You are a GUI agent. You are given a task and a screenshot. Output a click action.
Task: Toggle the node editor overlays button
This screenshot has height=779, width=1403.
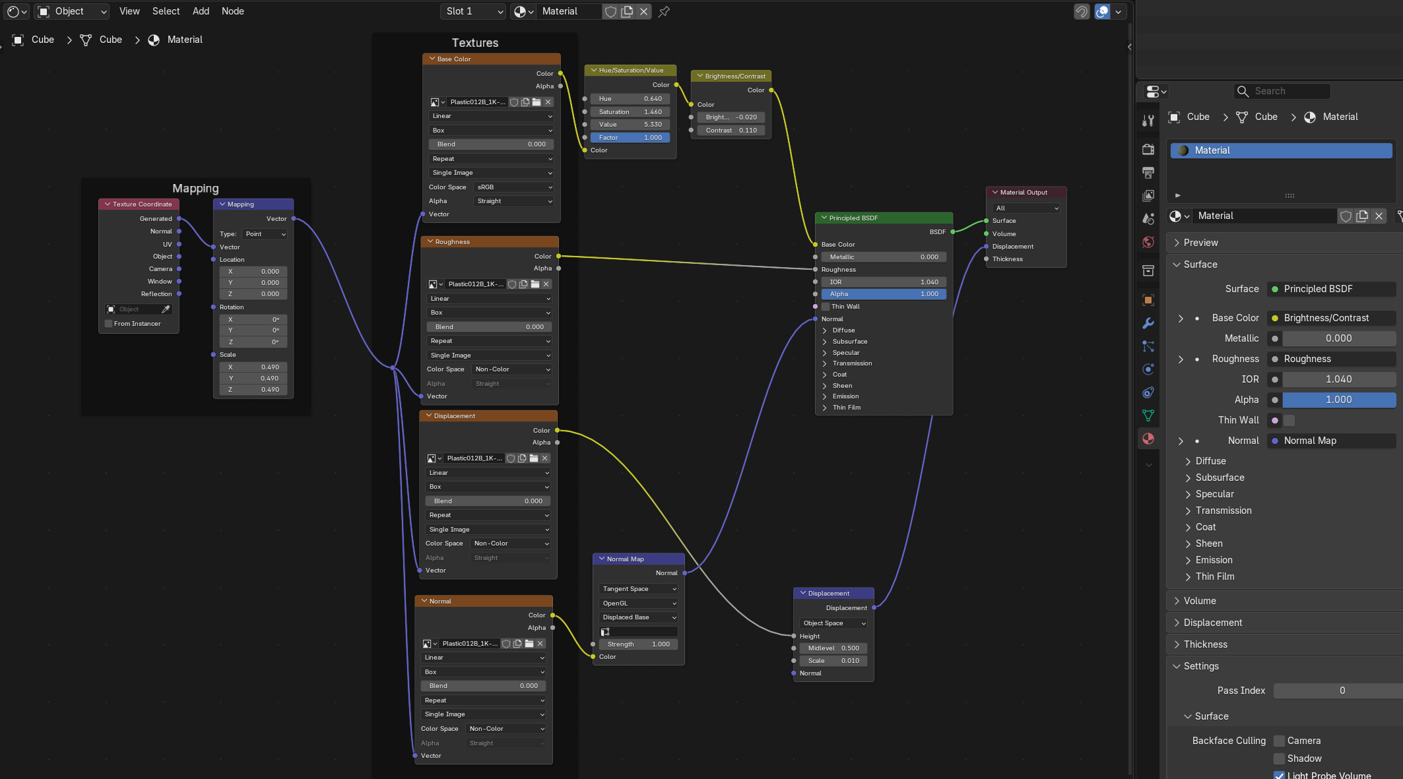click(x=1102, y=11)
